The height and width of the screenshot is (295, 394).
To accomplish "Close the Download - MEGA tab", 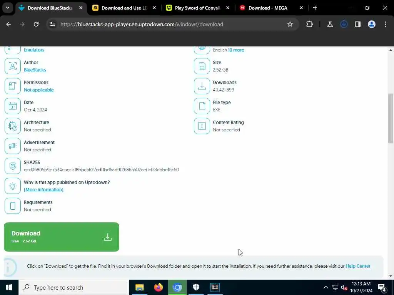I will pyautogui.click(x=301, y=8).
